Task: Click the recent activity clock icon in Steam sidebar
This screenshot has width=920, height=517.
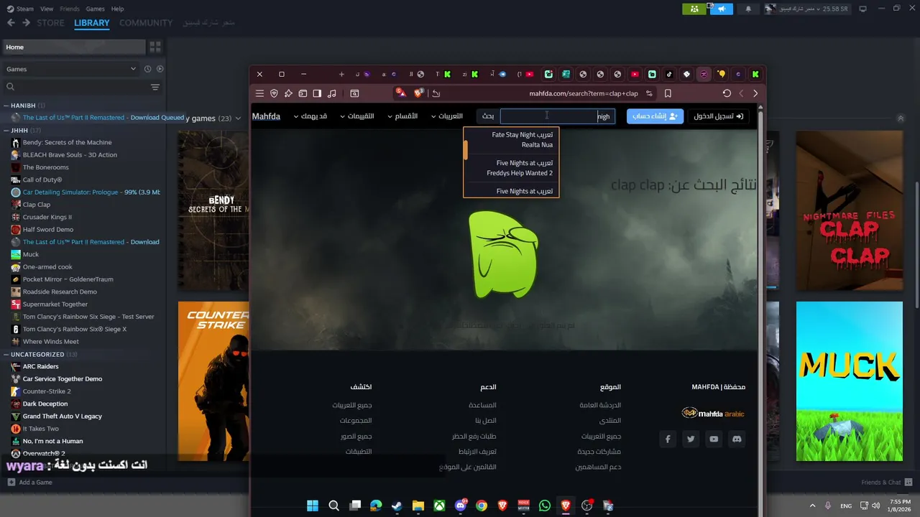Action: (147, 69)
